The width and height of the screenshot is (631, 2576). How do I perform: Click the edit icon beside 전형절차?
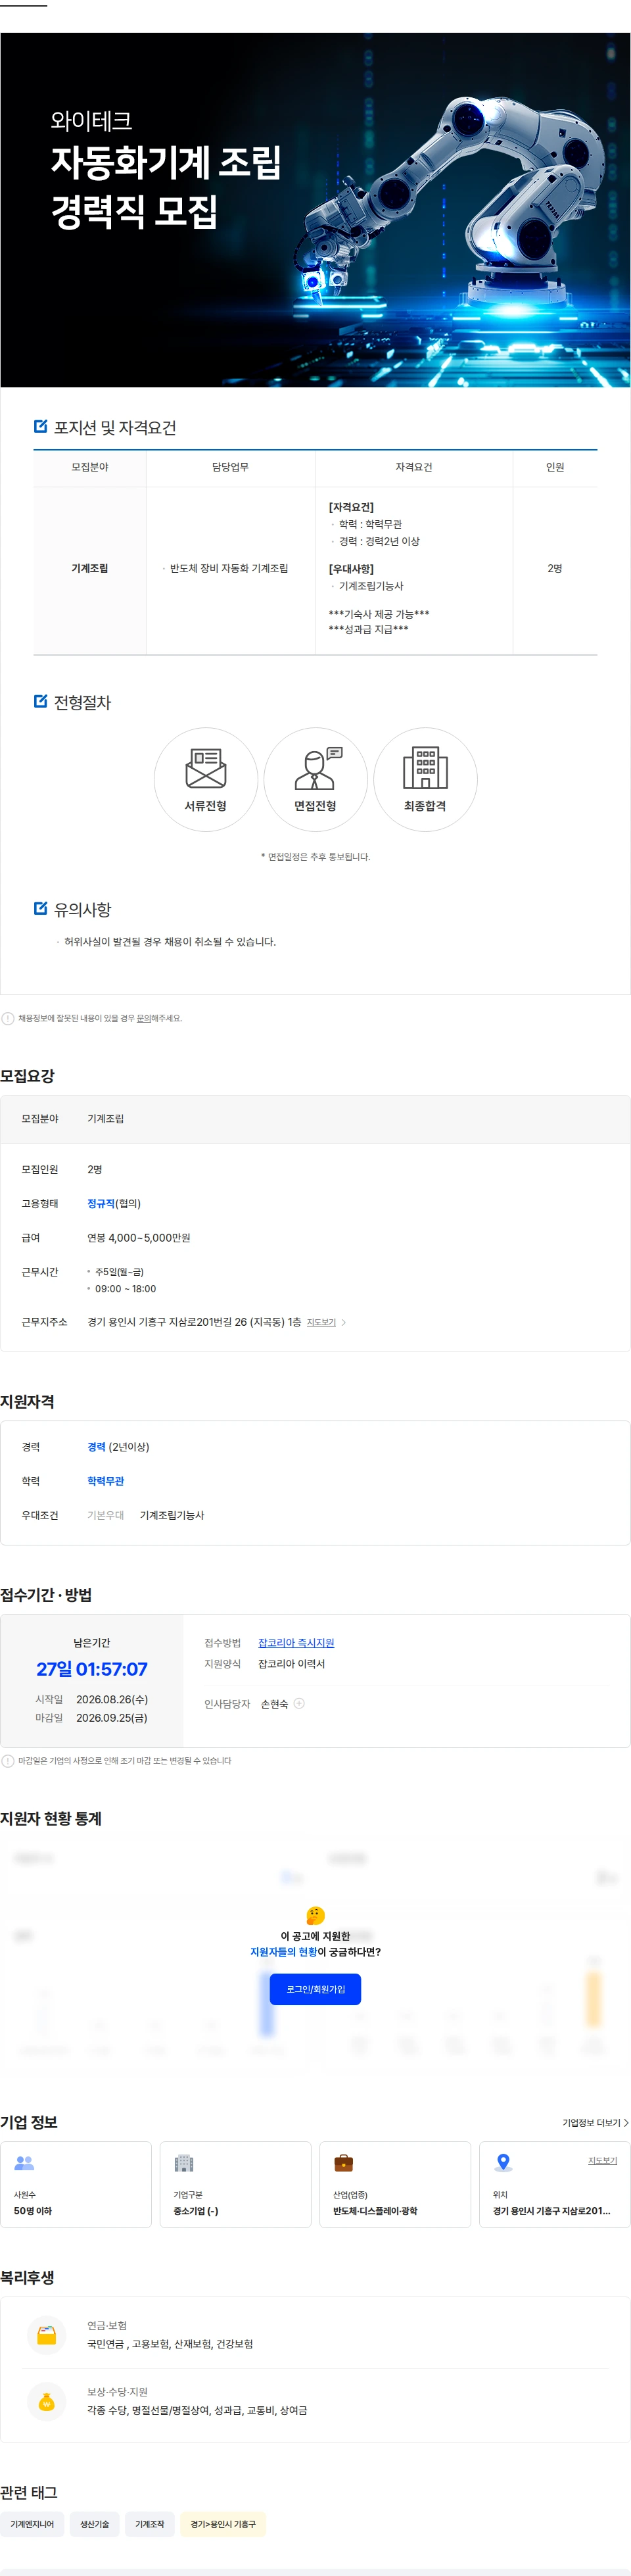coord(41,701)
